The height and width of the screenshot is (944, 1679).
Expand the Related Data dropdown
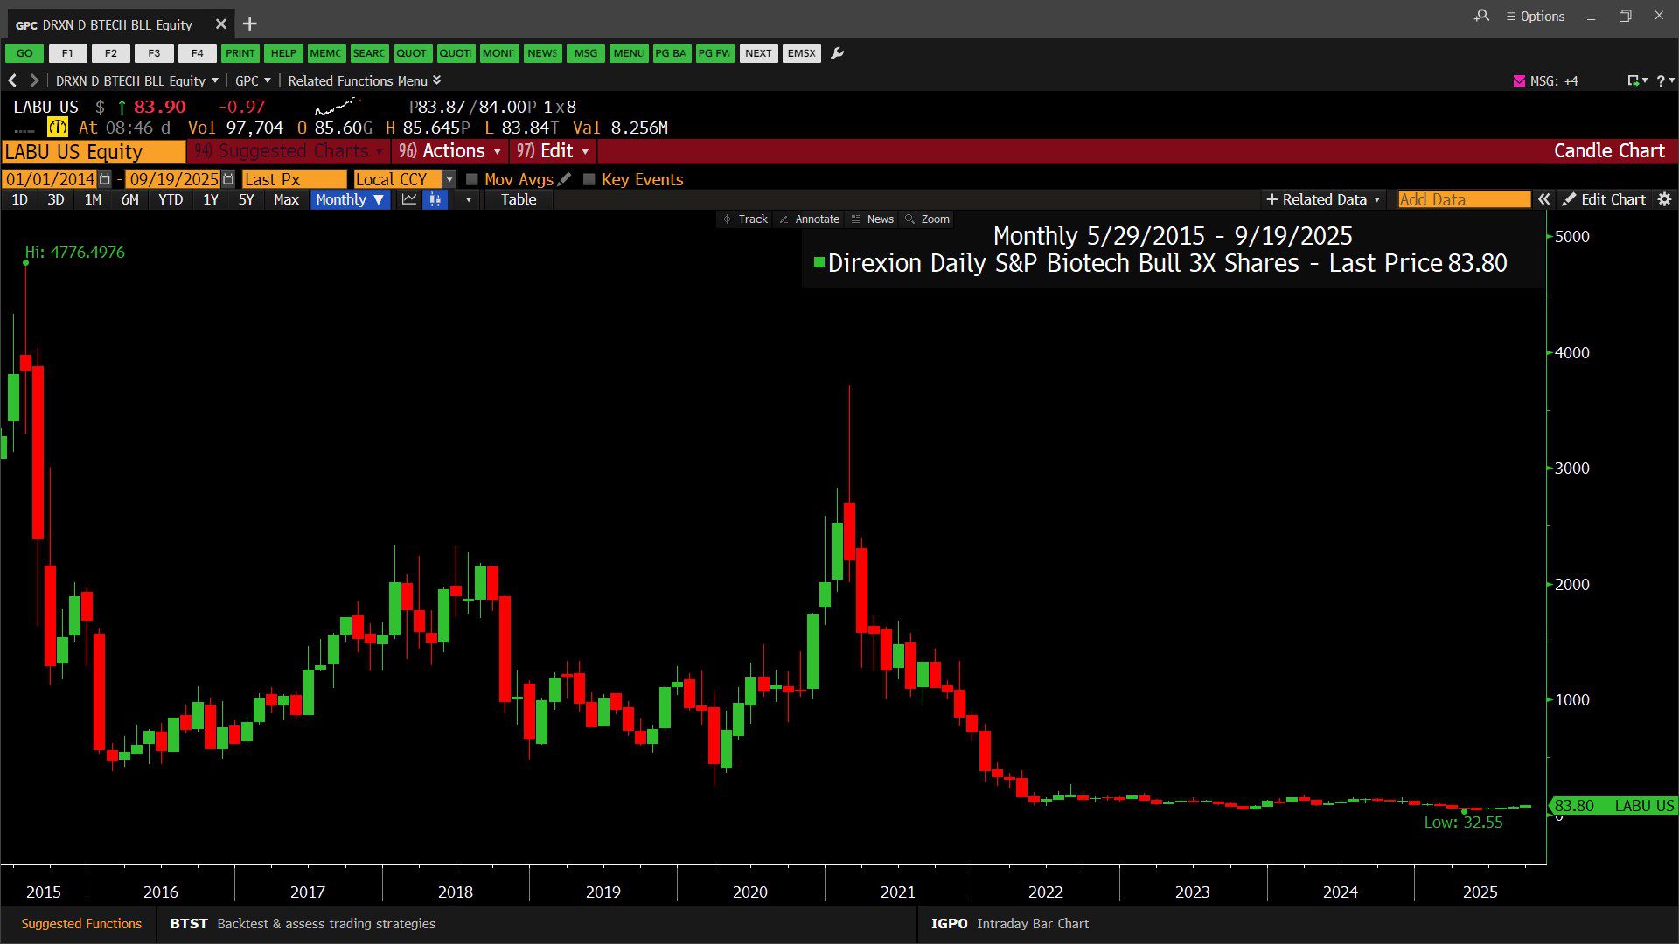point(1323,199)
